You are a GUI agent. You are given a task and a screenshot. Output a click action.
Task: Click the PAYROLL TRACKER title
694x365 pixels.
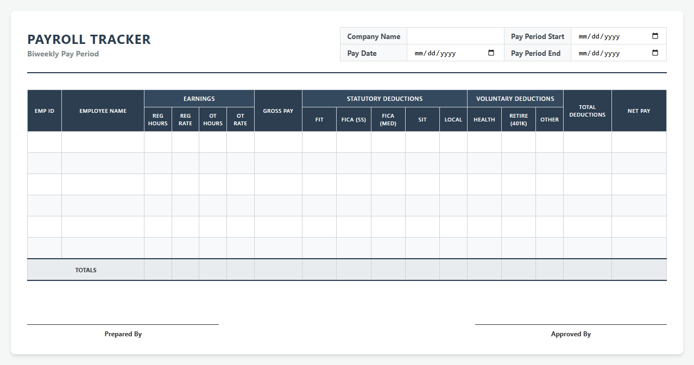[89, 40]
